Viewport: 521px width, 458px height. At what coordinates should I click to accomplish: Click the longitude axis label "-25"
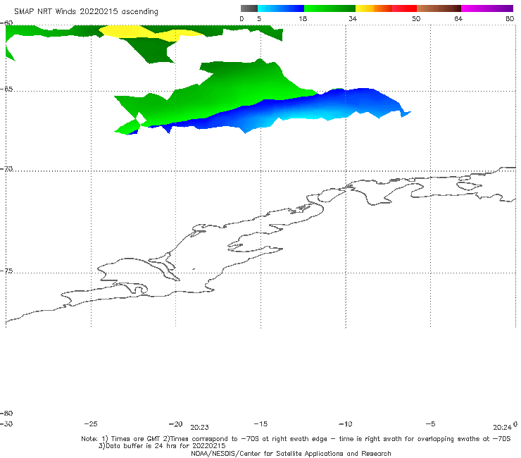91,424
